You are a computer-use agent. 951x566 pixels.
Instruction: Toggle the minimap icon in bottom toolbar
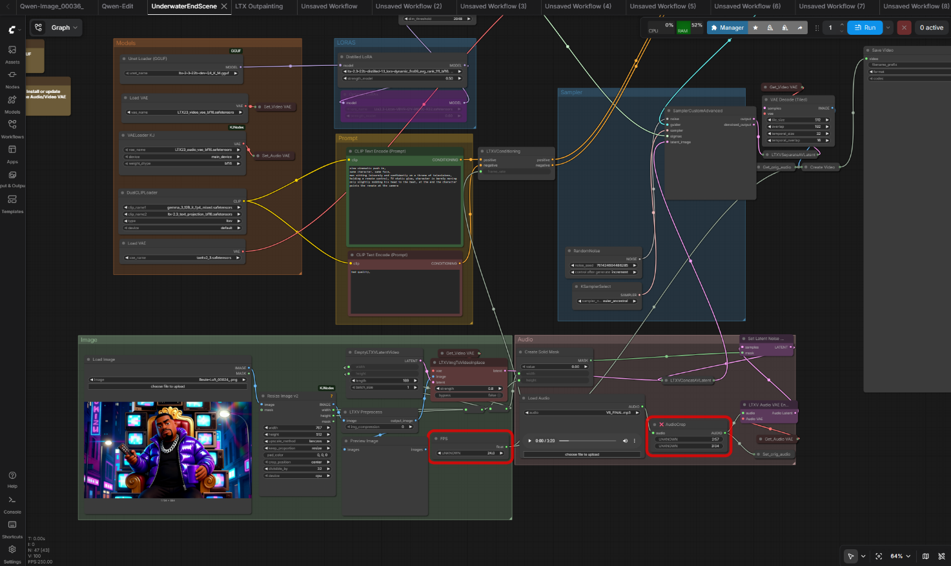(x=926, y=556)
